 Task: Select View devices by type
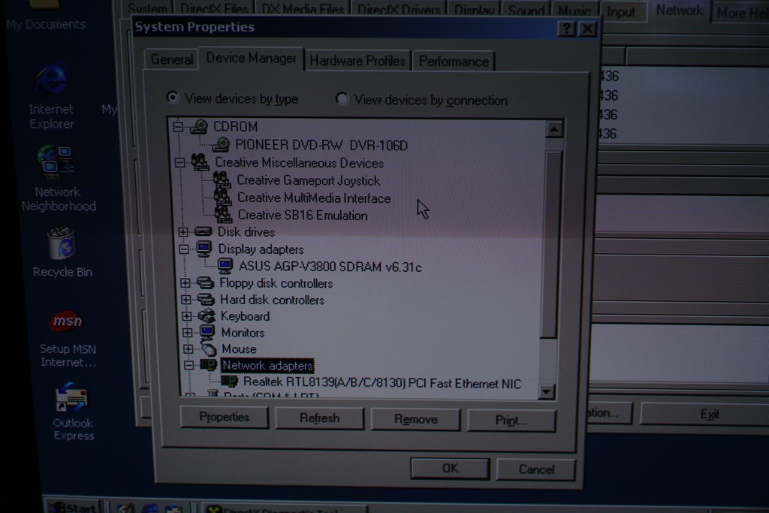(173, 98)
